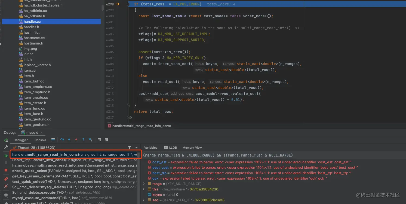
Task: Select check_quick_select stack frame
Action: [x=74, y=171]
